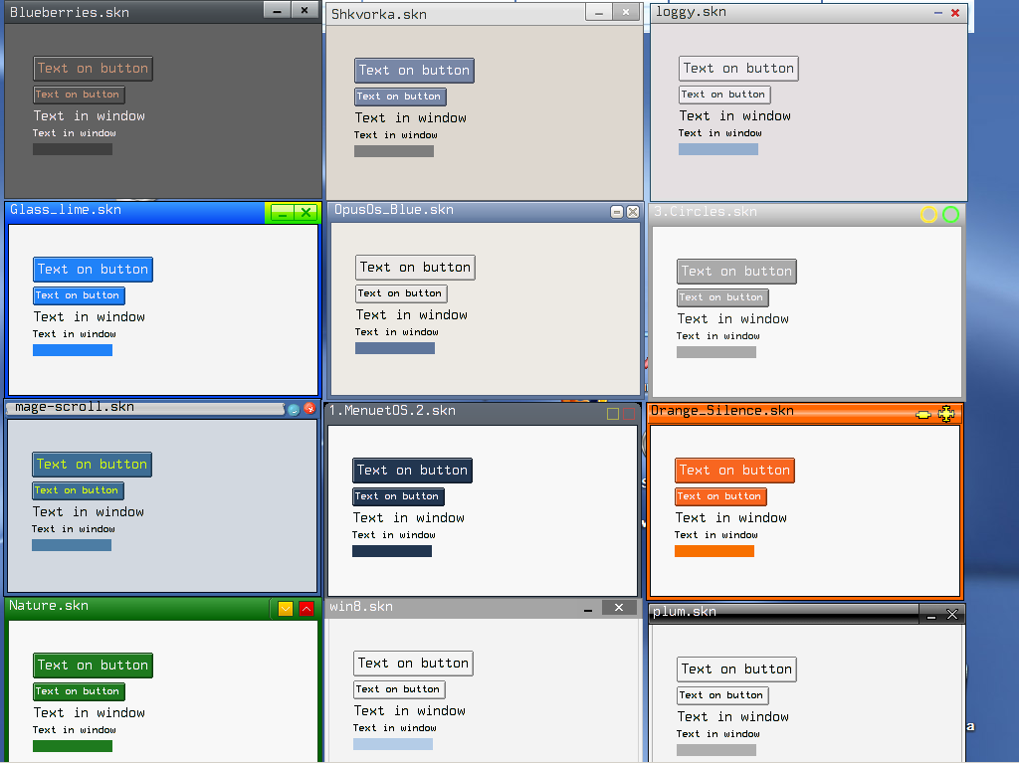Click the light blue color bar in loggy window
The image size is (1019, 764).
click(717, 149)
